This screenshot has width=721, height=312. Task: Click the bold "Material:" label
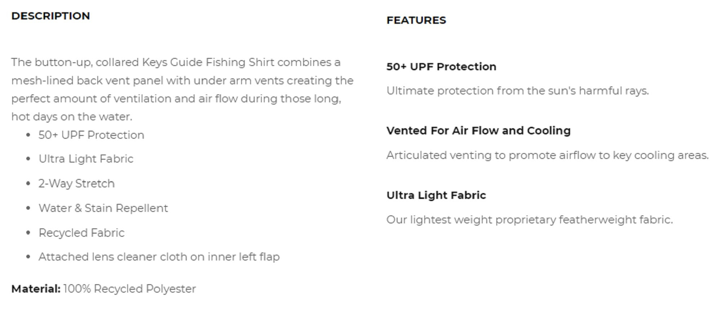click(x=36, y=289)
